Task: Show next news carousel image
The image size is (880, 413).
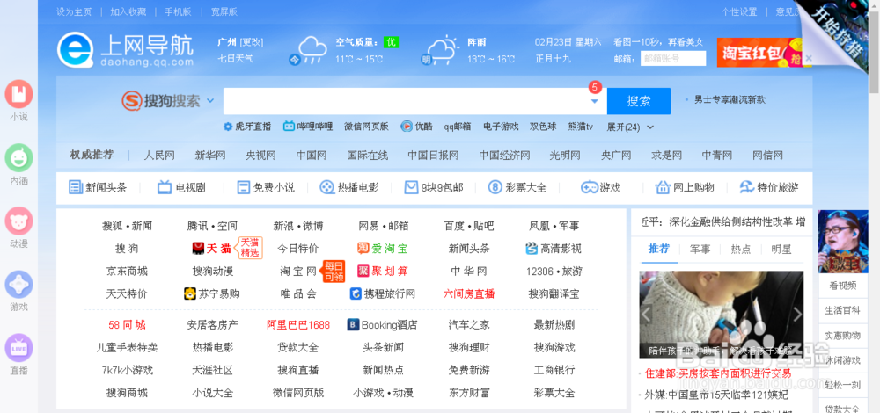Action: pos(797,315)
